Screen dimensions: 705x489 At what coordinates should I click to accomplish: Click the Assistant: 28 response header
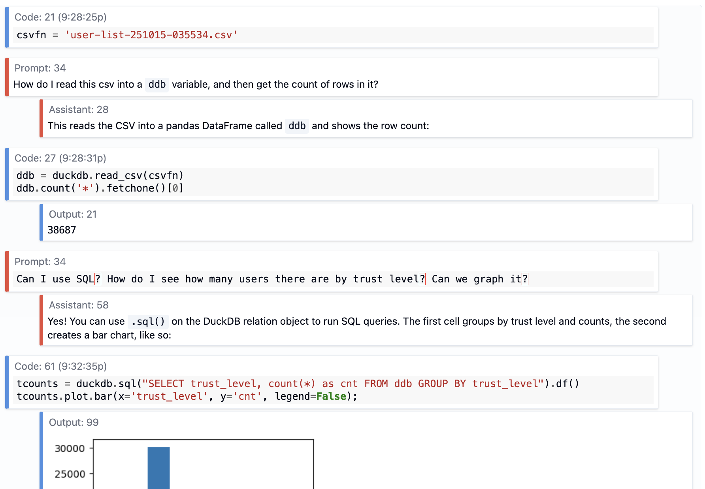pyautogui.click(x=78, y=109)
